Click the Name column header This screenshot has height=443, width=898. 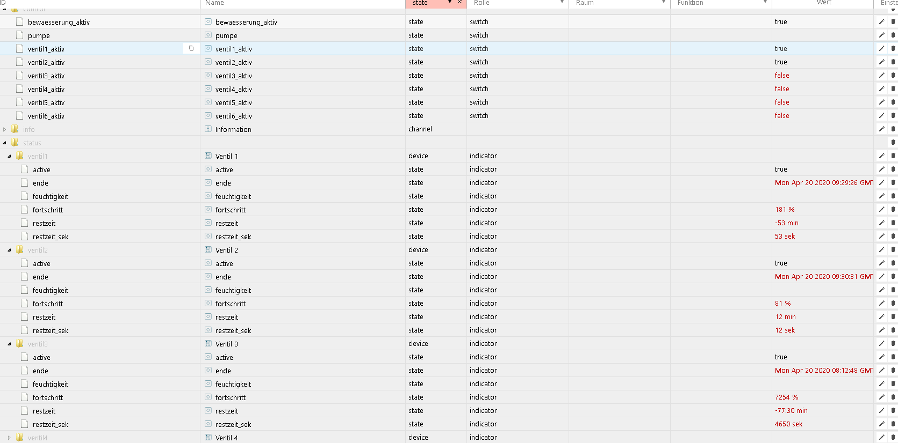214,3
